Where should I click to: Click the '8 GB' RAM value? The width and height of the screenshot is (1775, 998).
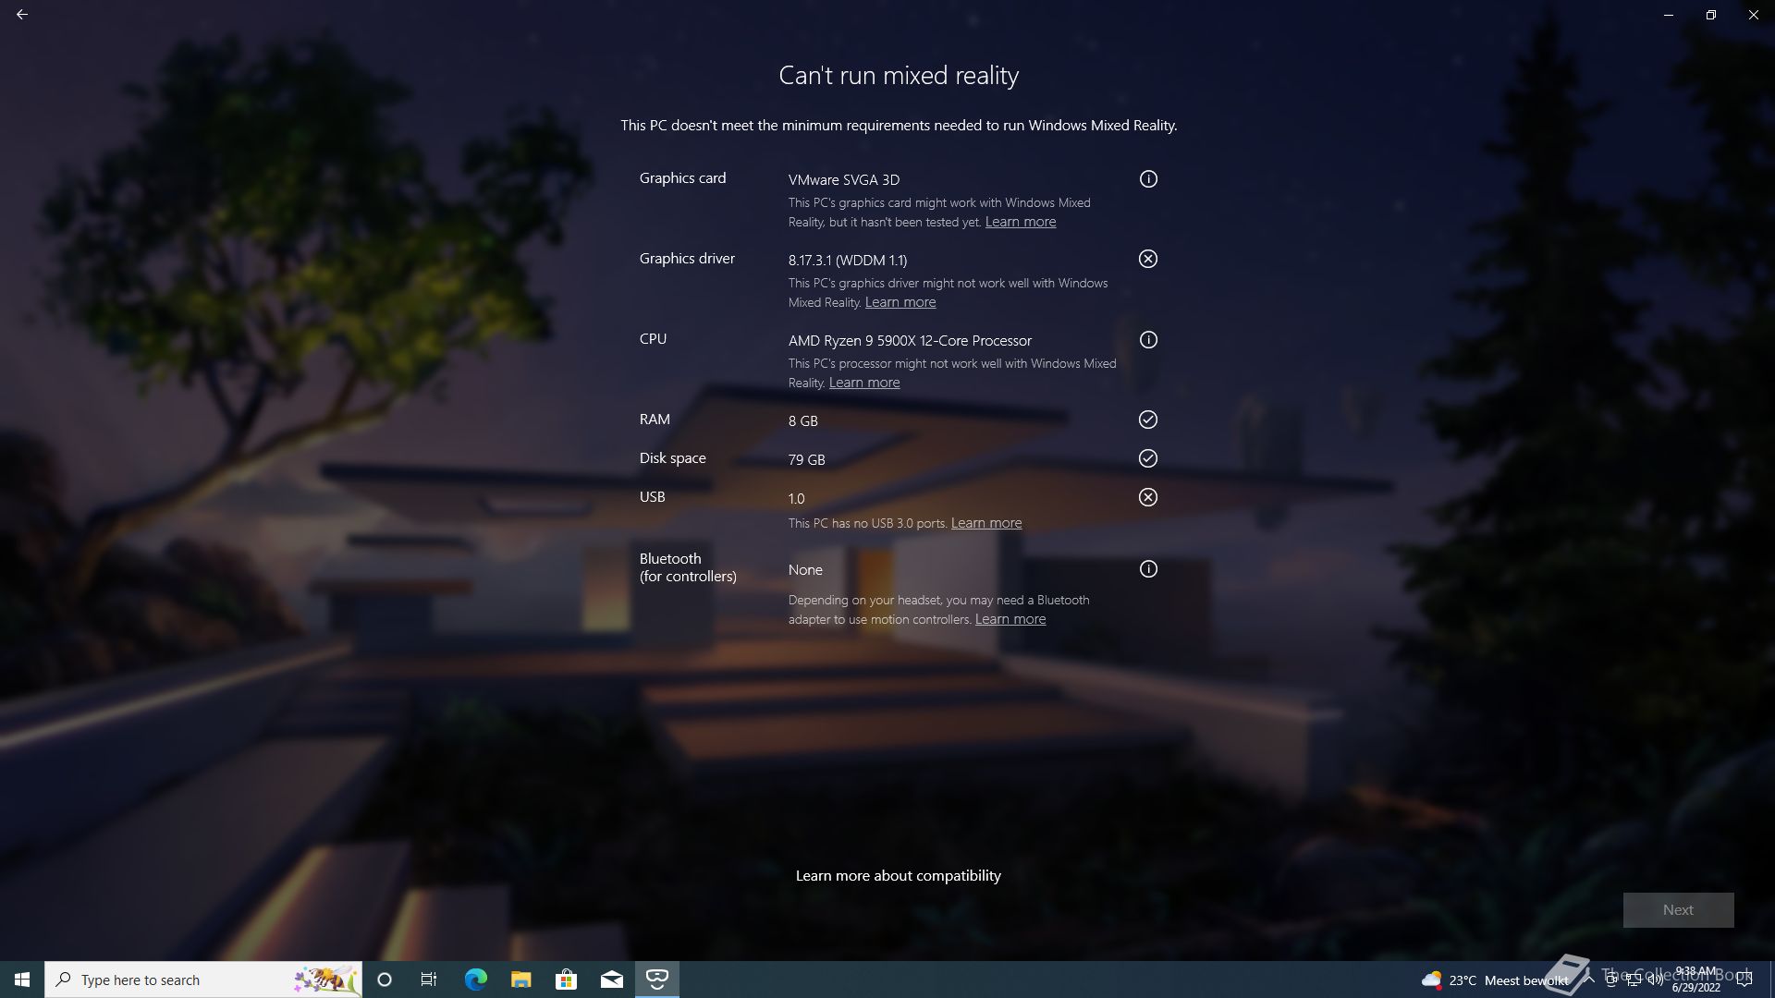point(803,421)
